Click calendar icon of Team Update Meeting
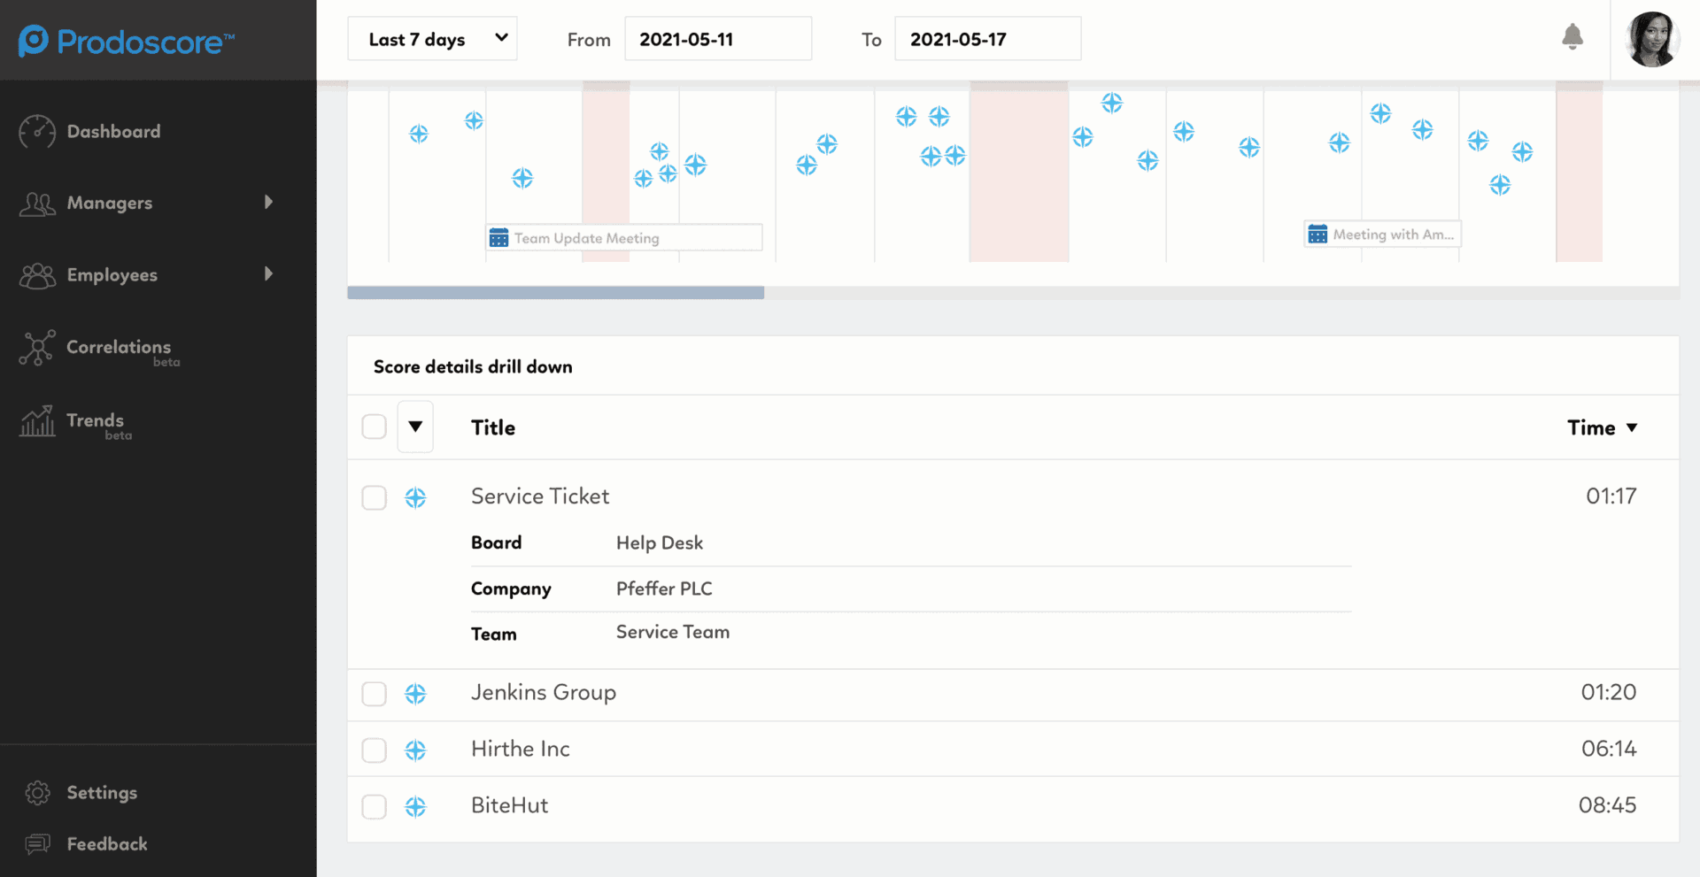Image resolution: width=1700 pixels, height=877 pixels. coord(499,238)
